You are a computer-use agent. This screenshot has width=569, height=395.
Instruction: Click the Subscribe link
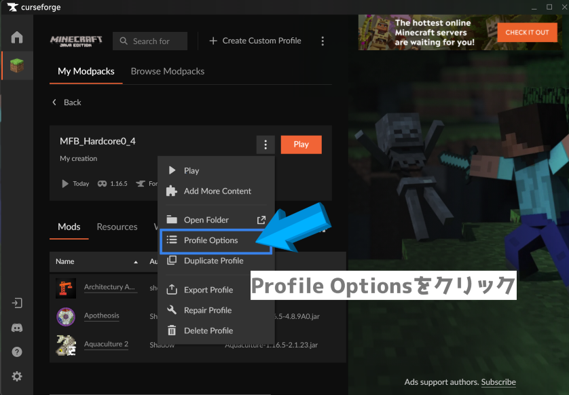click(x=498, y=382)
